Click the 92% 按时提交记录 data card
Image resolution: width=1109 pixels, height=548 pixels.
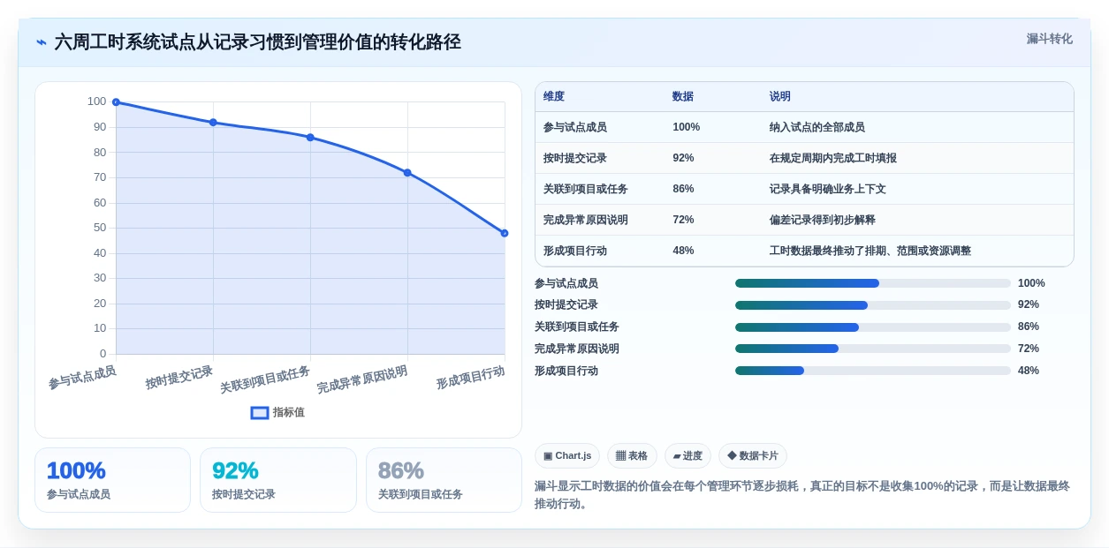pyautogui.click(x=278, y=480)
